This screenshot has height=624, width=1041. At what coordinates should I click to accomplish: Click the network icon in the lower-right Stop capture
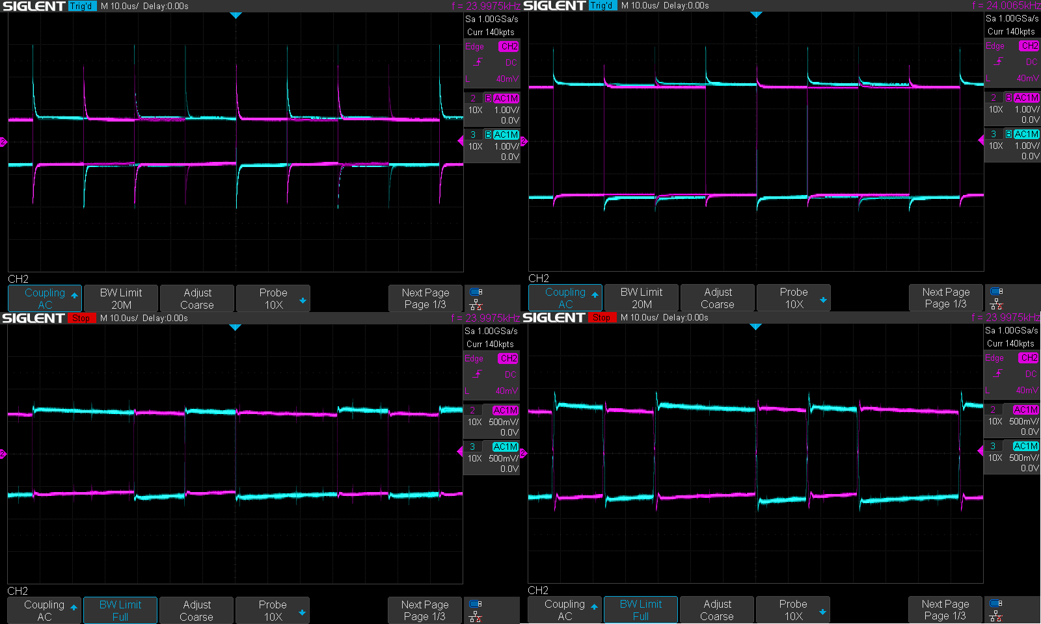[x=995, y=616]
